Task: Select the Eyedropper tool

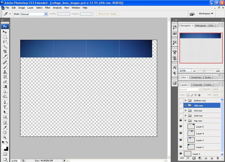Action: coord(5,127)
